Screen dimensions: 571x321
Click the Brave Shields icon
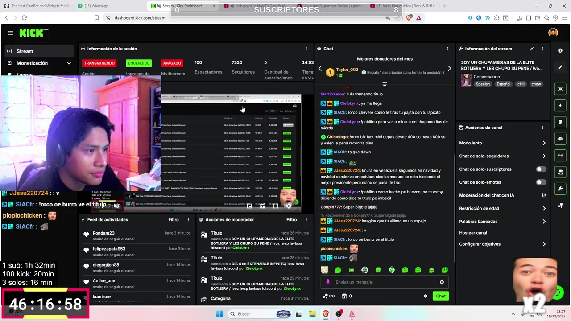[409, 18]
